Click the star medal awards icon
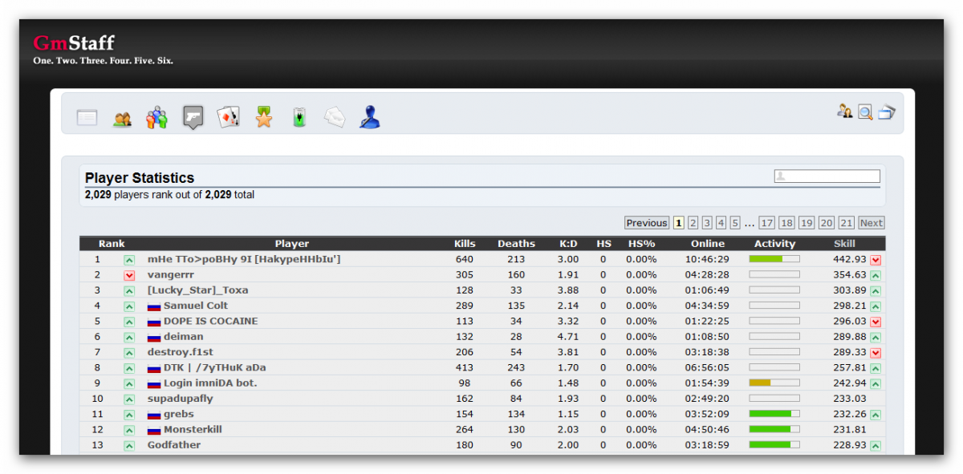963x474 pixels. click(x=264, y=118)
